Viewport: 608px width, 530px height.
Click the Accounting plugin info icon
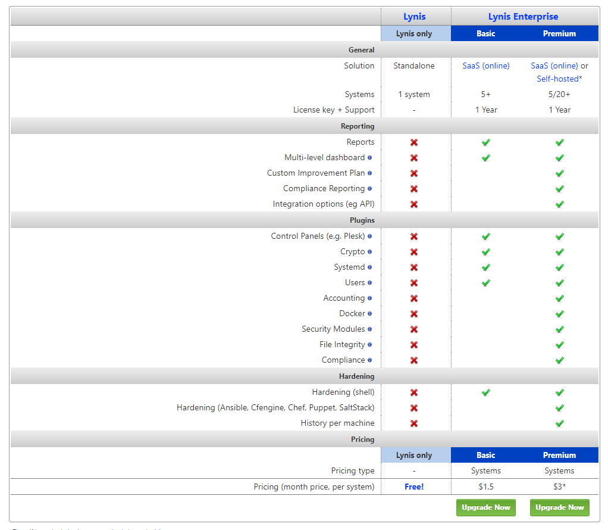pyautogui.click(x=369, y=298)
